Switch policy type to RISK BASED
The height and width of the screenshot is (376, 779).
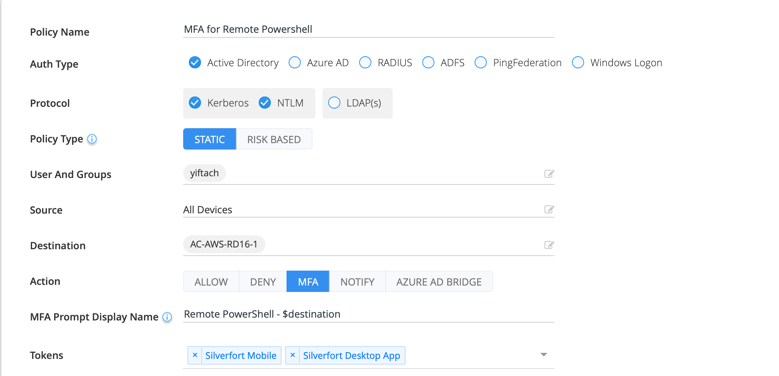click(274, 139)
